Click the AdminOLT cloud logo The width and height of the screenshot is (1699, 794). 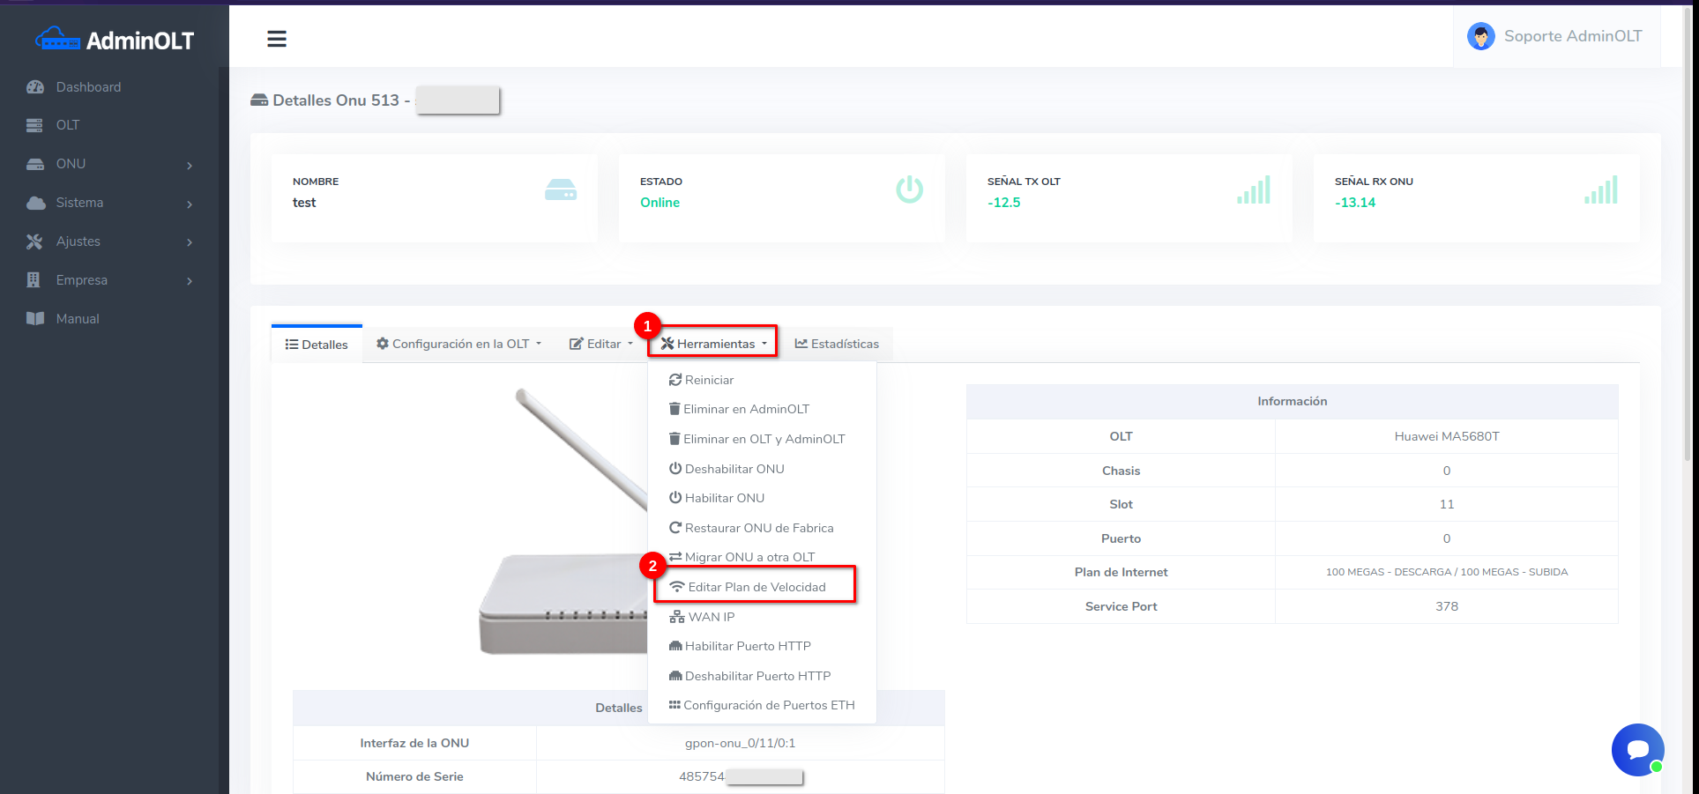tap(58, 40)
